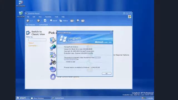Click the system tray notification icons
178x100 pixels.
(x=144, y=98)
